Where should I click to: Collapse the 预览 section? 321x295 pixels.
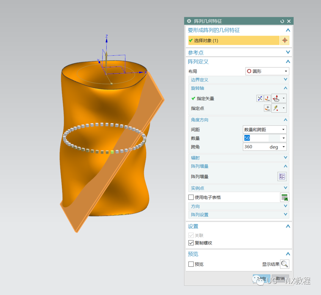tap(288, 254)
